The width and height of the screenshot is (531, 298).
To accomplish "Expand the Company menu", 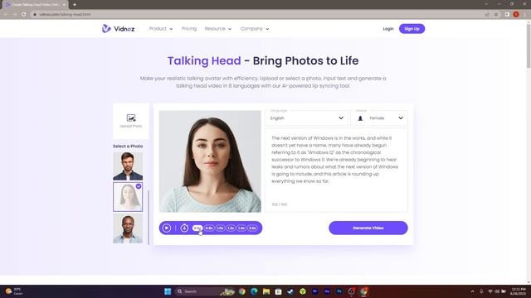I will (x=255, y=29).
